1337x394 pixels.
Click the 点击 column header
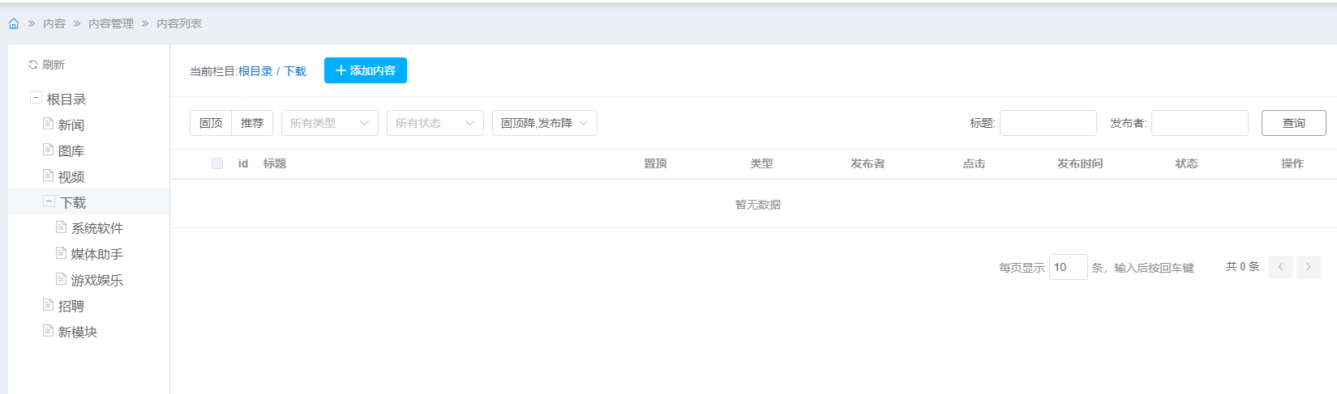[x=974, y=163]
